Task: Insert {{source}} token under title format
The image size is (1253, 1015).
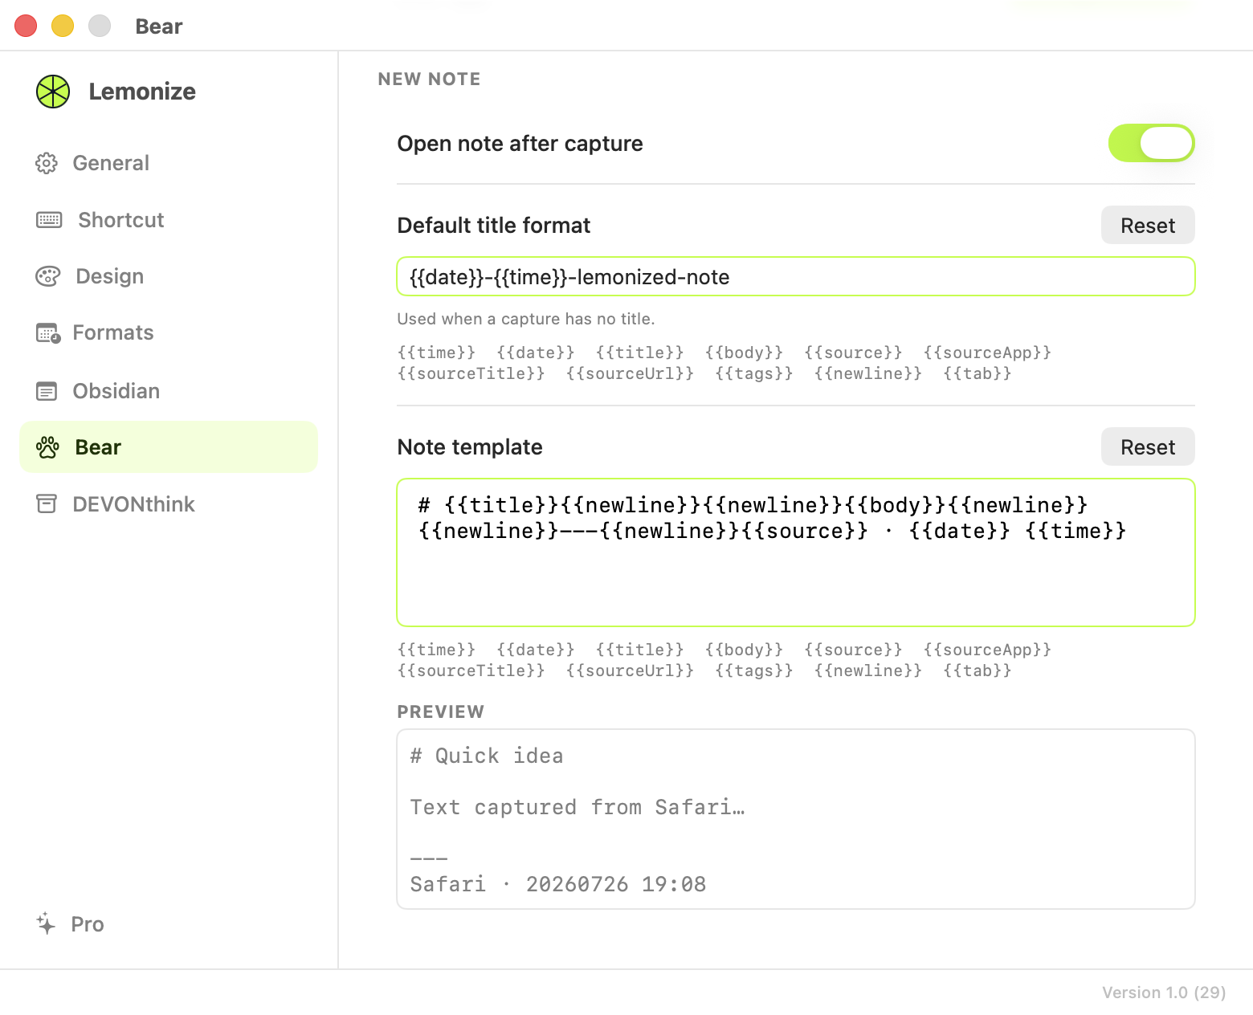Action: tap(853, 353)
